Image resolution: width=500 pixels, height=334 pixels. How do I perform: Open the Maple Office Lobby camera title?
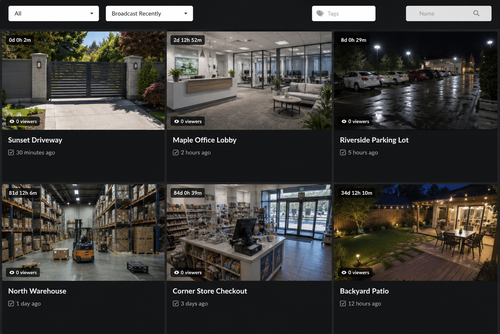click(x=205, y=140)
